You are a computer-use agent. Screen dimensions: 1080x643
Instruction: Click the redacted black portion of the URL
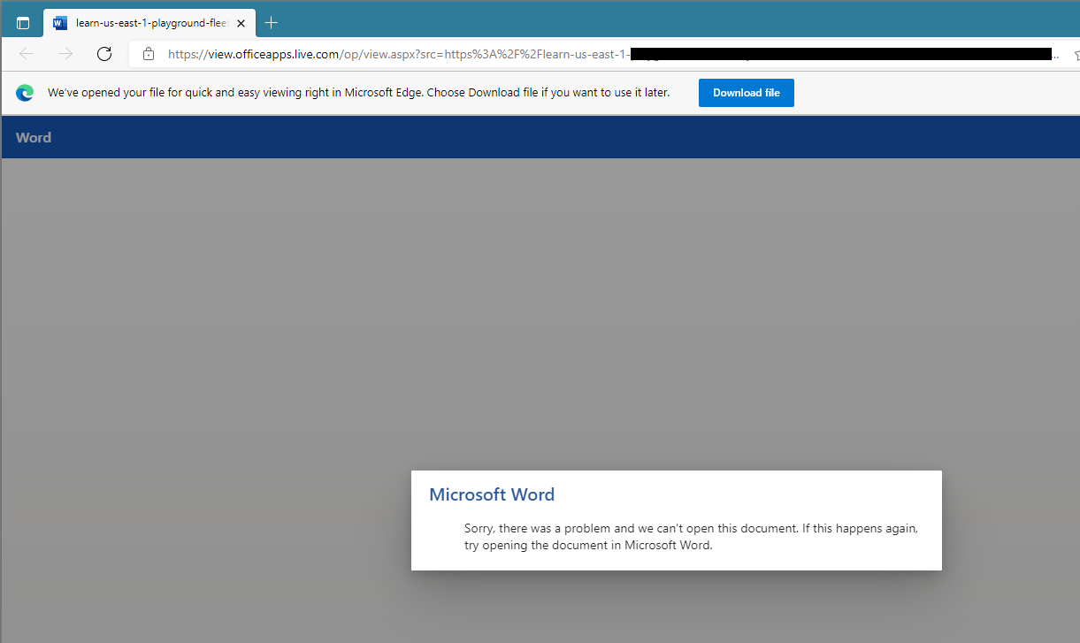pyautogui.click(x=840, y=54)
